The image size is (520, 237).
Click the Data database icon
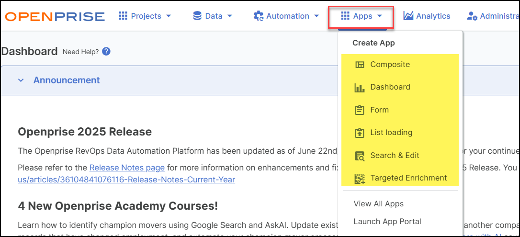tap(197, 16)
